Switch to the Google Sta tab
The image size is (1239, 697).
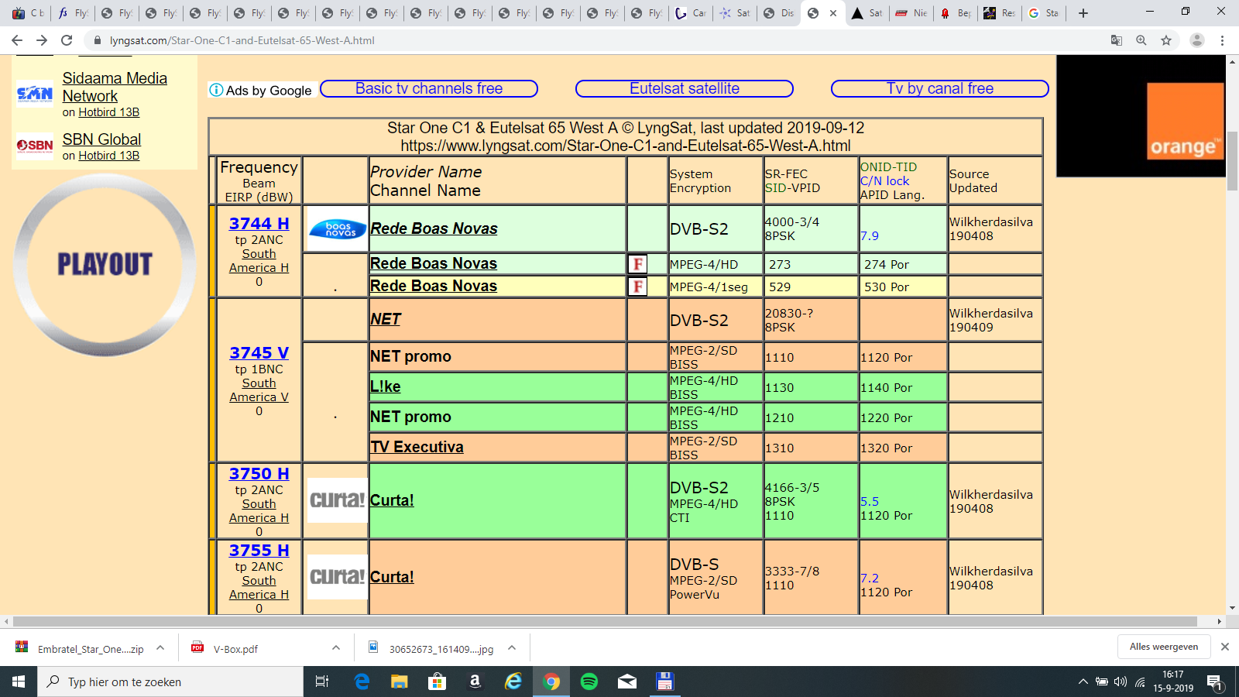point(1044,13)
